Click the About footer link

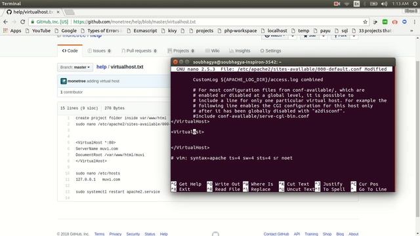coord(353,234)
